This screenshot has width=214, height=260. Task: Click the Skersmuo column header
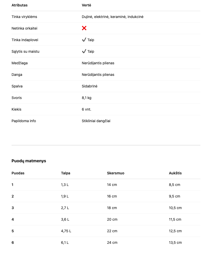115,173
